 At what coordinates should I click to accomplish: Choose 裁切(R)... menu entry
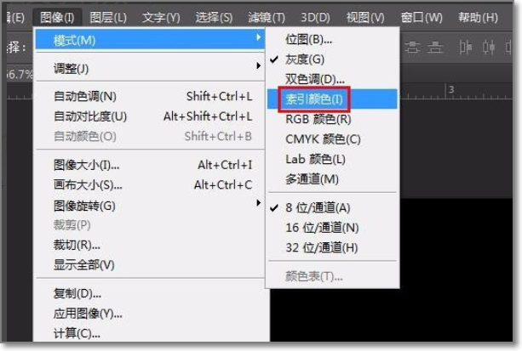coord(150,245)
